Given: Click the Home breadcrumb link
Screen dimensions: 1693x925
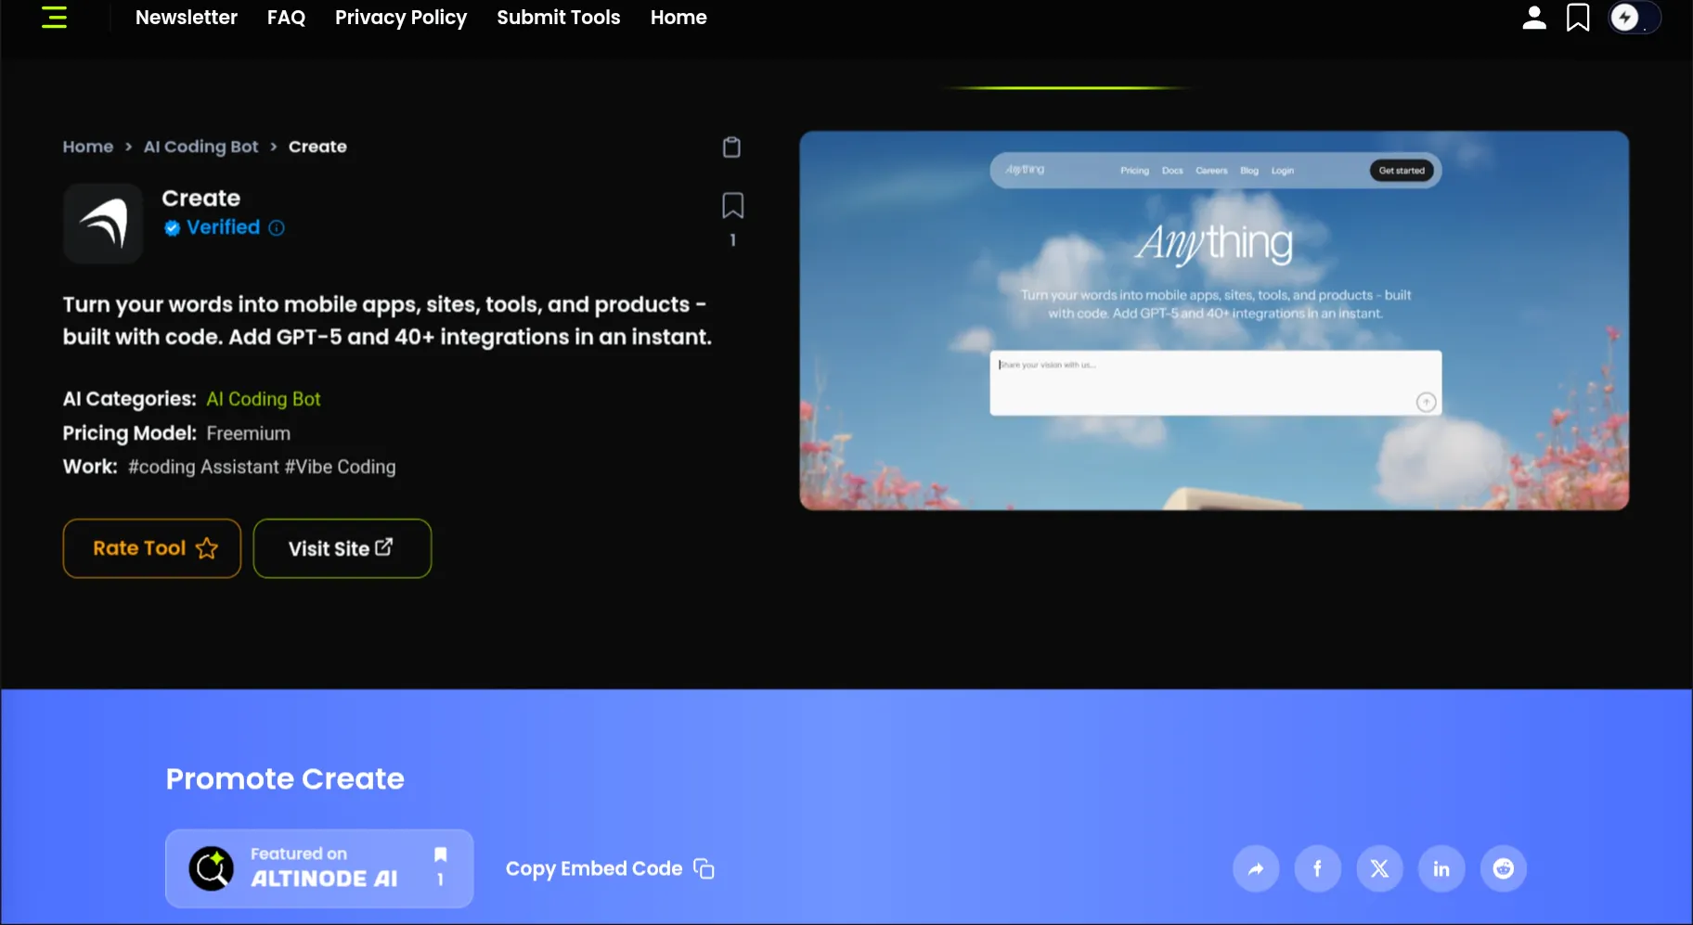Looking at the screenshot, I should pyautogui.click(x=88, y=147).
